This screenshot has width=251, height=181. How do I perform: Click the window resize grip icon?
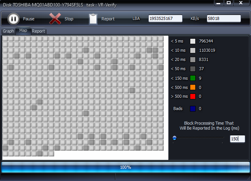(x=249, y=179)
